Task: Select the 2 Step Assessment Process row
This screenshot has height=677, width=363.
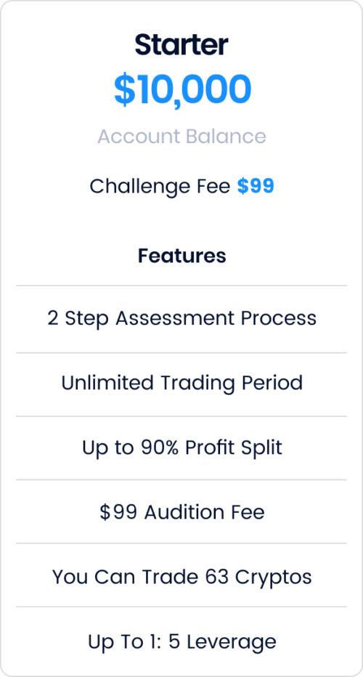Action: 181,319
